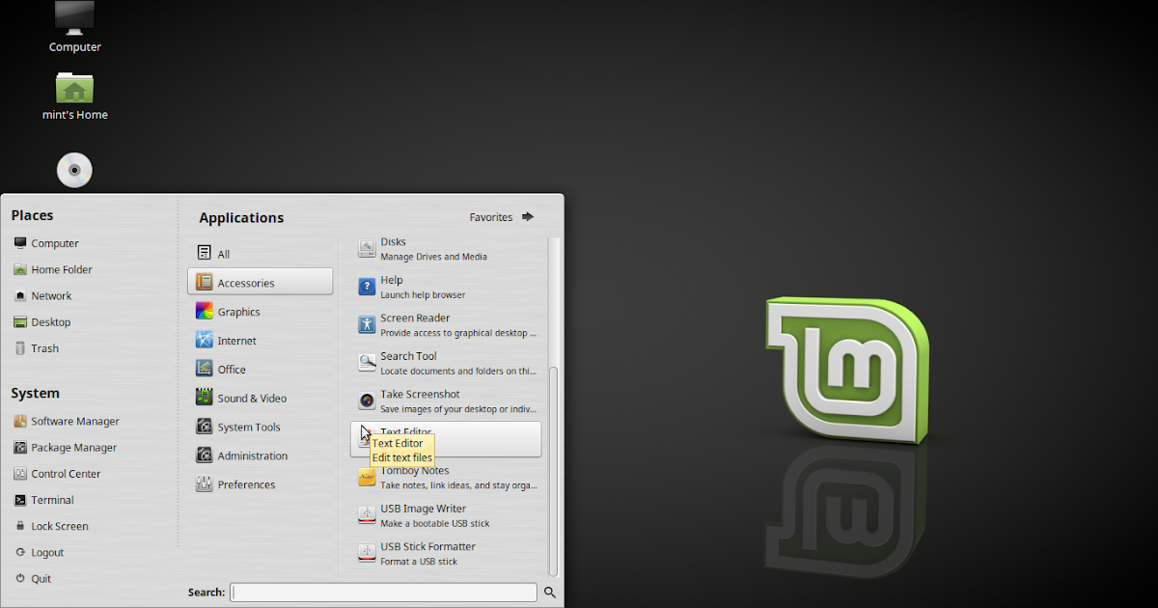This screenshot has height=608, width=1158.
Task: Click the Computer icon in Places
Action: [20, 243]
